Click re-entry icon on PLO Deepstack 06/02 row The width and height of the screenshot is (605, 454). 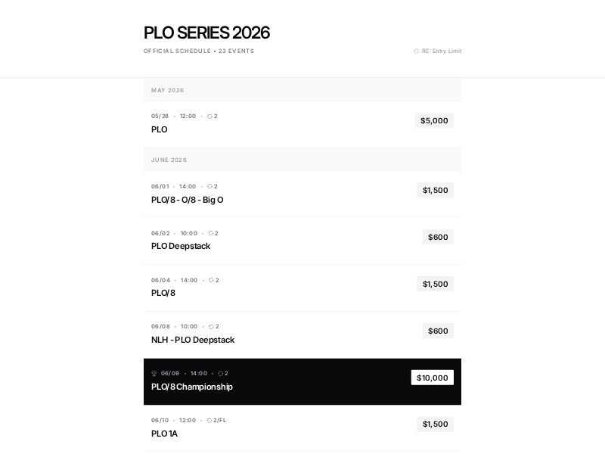pyautogui.click(x=211, y=233)
